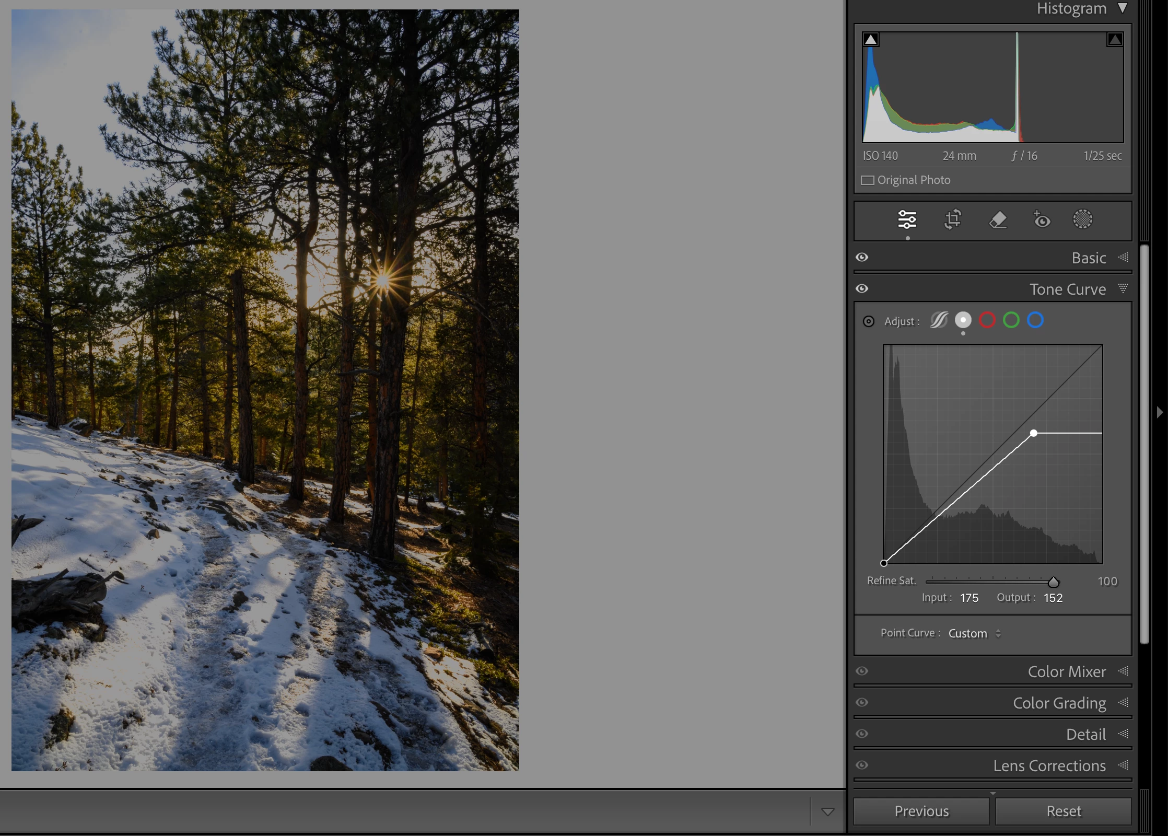Enable the Original Photo checkbox
This screenshot has height=836, width=1168.
pyautogui.click(x=868, y=180)
